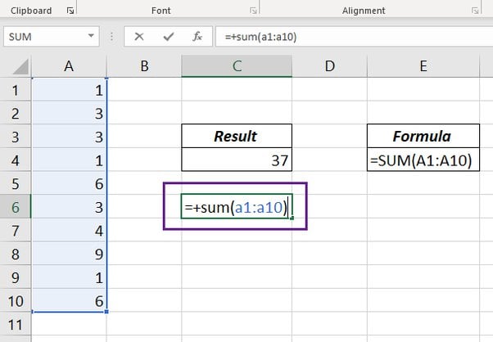Open Alignment settings dialog launcher
This screenshot has width=493, height=342.
[x=476, y=11]
